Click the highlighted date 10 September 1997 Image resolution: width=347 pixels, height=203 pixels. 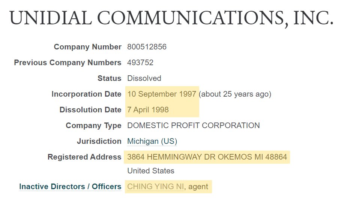click(x=162, y=94)
